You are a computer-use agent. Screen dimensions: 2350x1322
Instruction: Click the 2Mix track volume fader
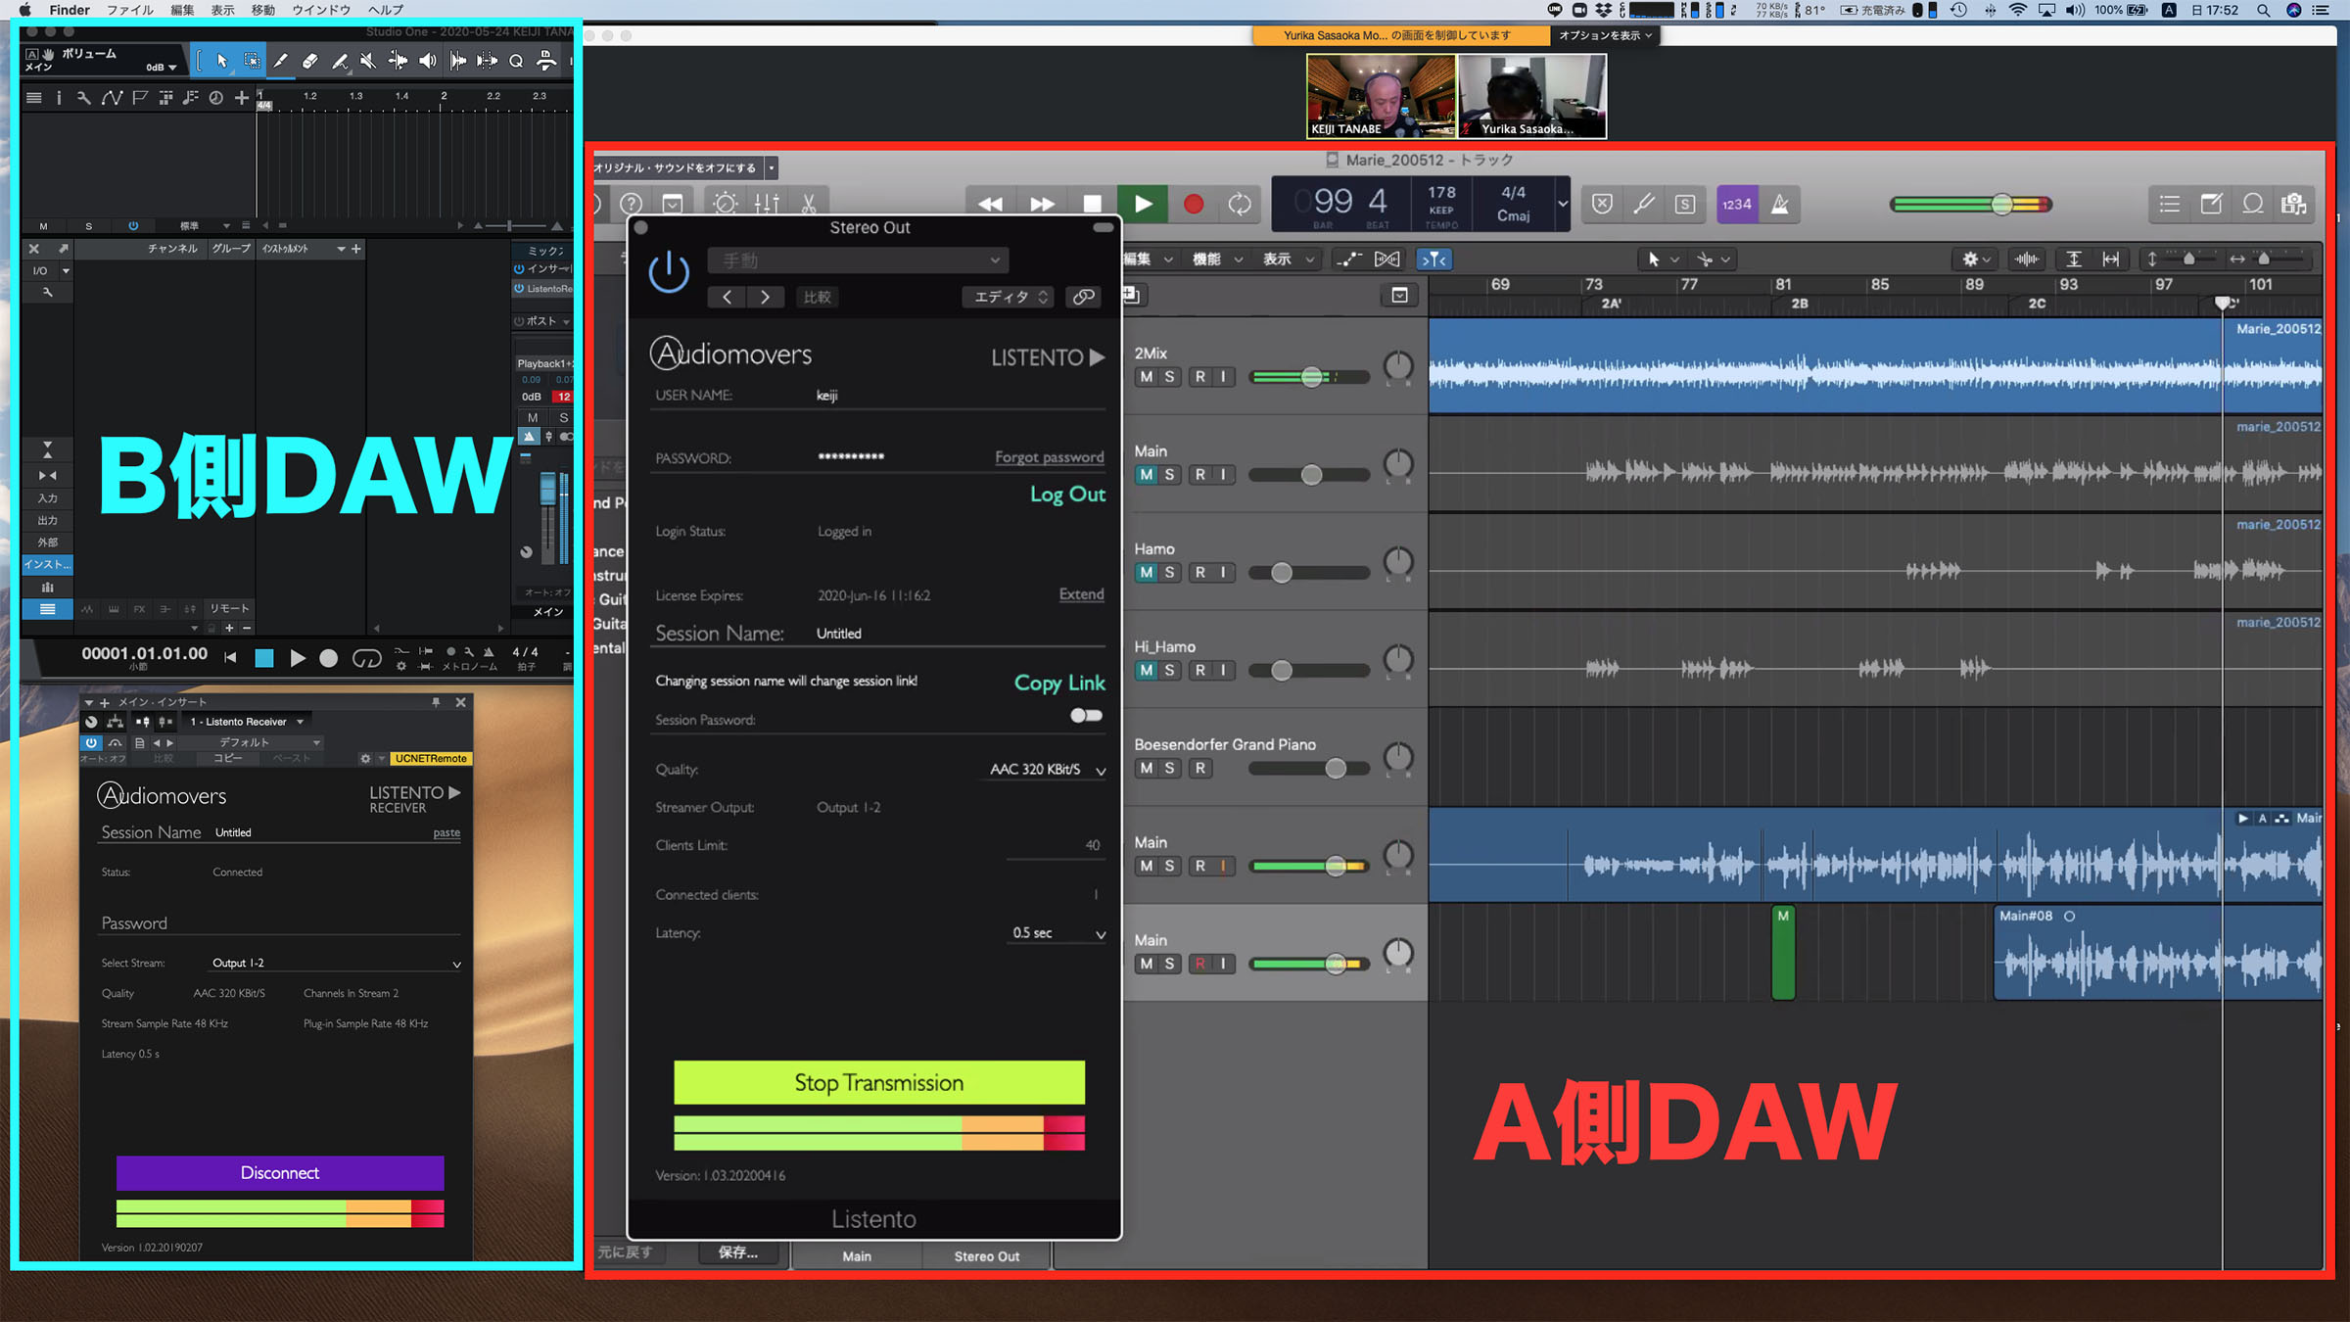point(1312,377)
